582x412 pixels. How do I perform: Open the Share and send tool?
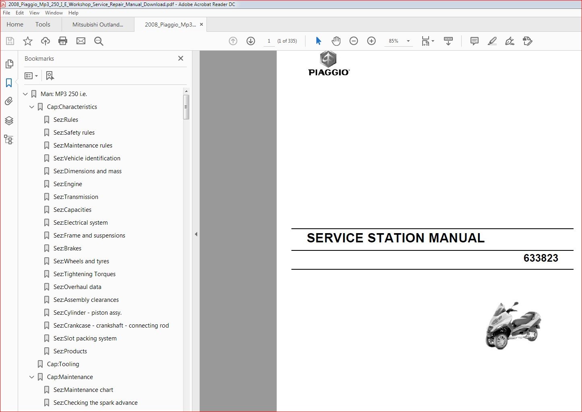pos(528,41)
